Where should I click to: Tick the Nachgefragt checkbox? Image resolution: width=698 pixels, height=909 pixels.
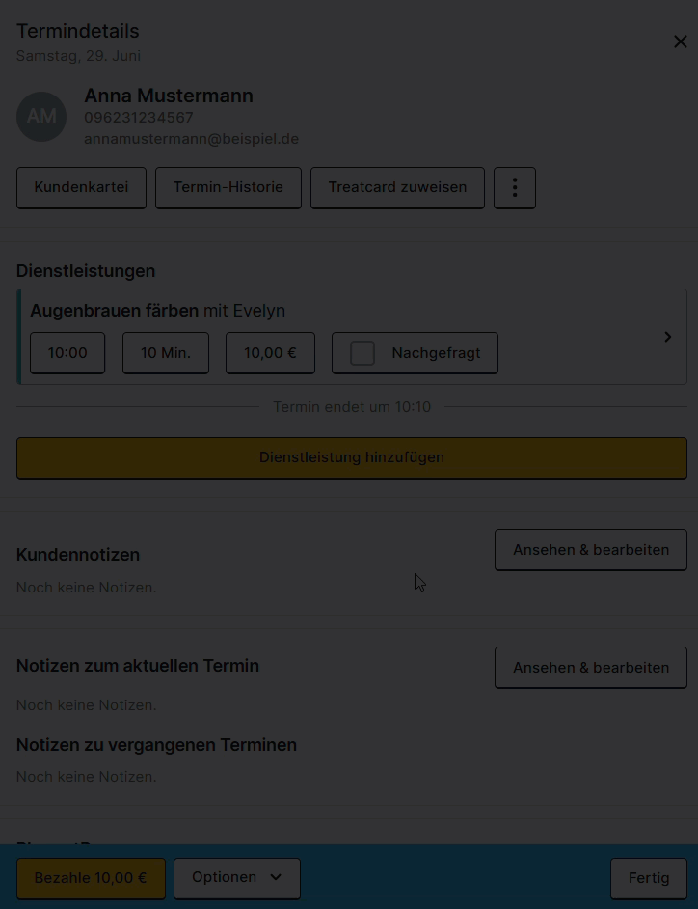pyautogui.click(x=362, y=353)
